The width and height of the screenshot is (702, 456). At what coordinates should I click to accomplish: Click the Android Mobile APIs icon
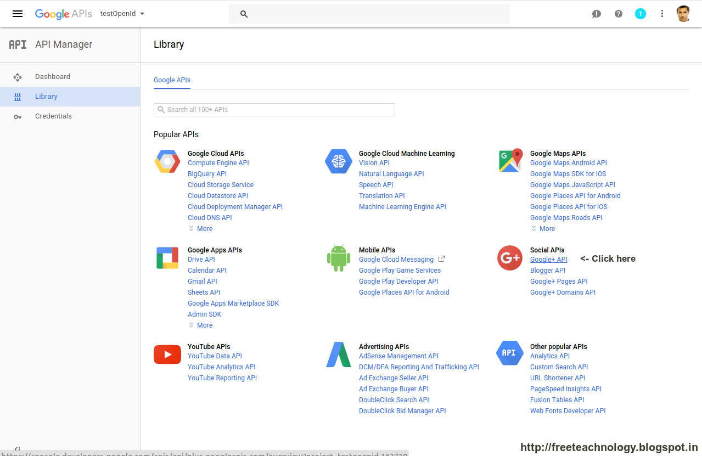pos(339,258)
